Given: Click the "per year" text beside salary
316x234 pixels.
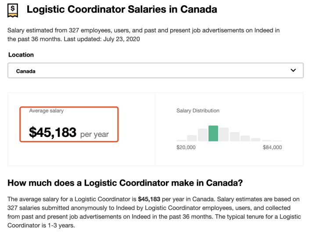Looking at the screenshot, I should click(x=94, y=134).
